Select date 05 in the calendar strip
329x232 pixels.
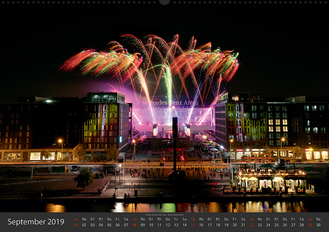tap(109, 225)
